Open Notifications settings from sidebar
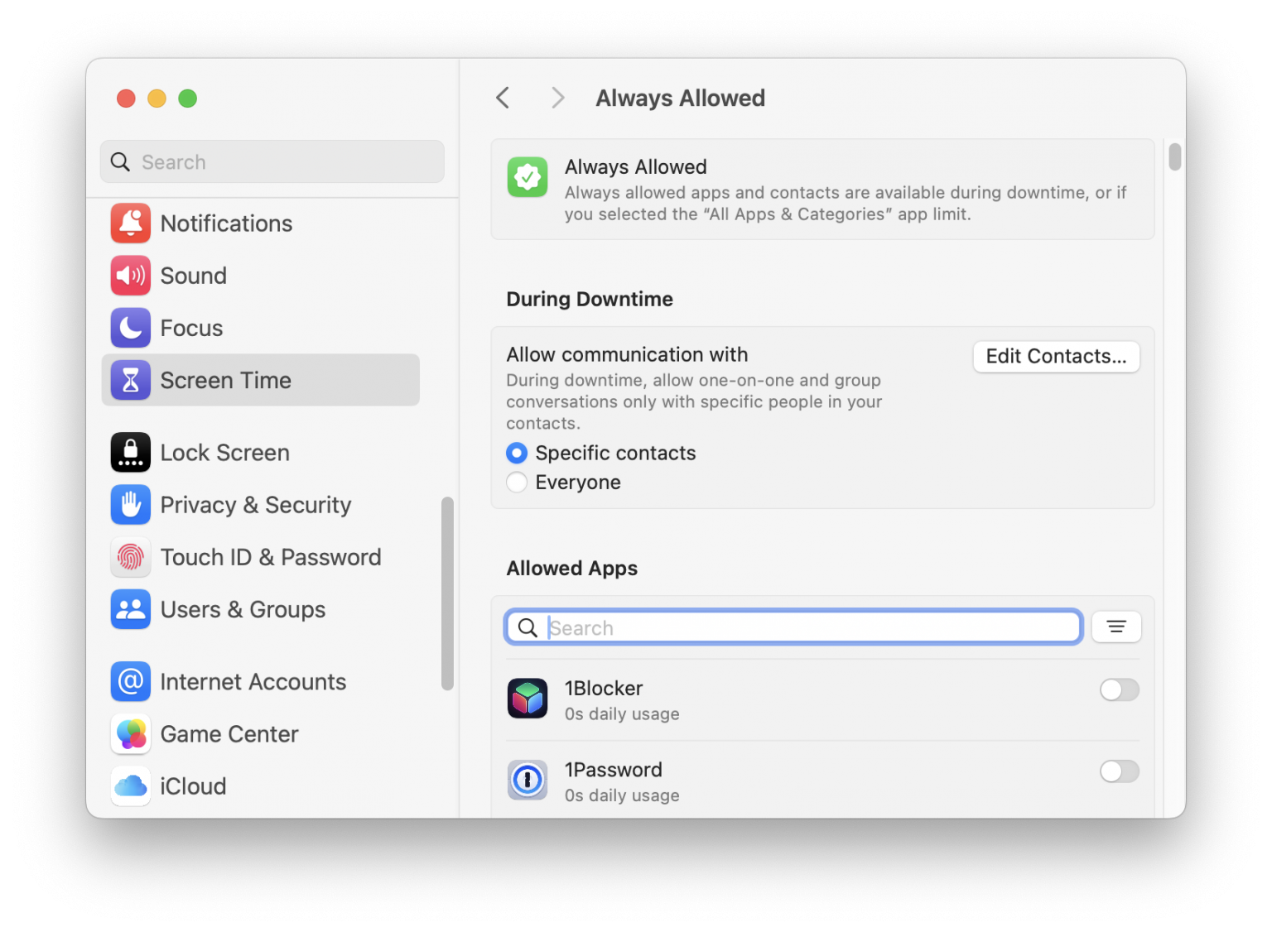This screenshot has width=1272, height=932. click(x=130, y=223)
